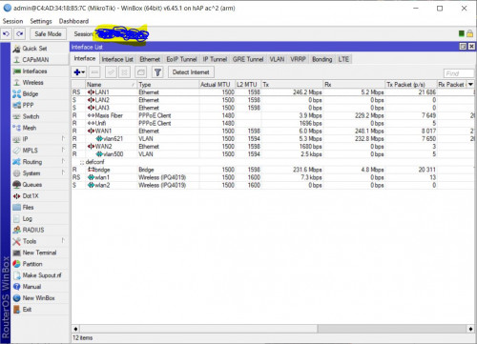Sort by Type column header

tap(168, 85)
